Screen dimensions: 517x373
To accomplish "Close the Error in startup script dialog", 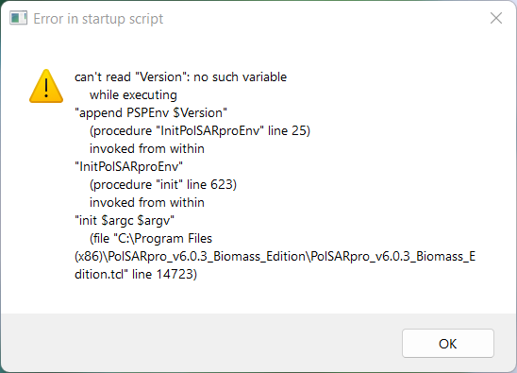I will (x=496, y=18).
